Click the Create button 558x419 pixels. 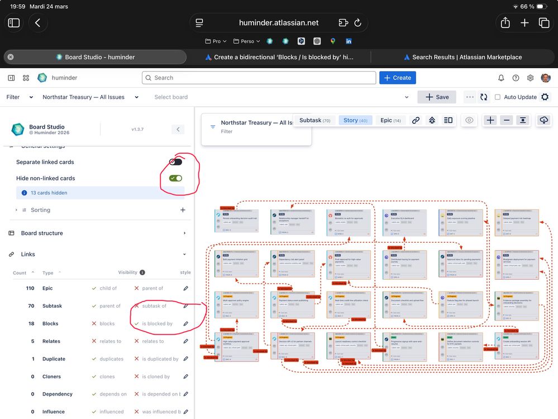tap(398, 78)
